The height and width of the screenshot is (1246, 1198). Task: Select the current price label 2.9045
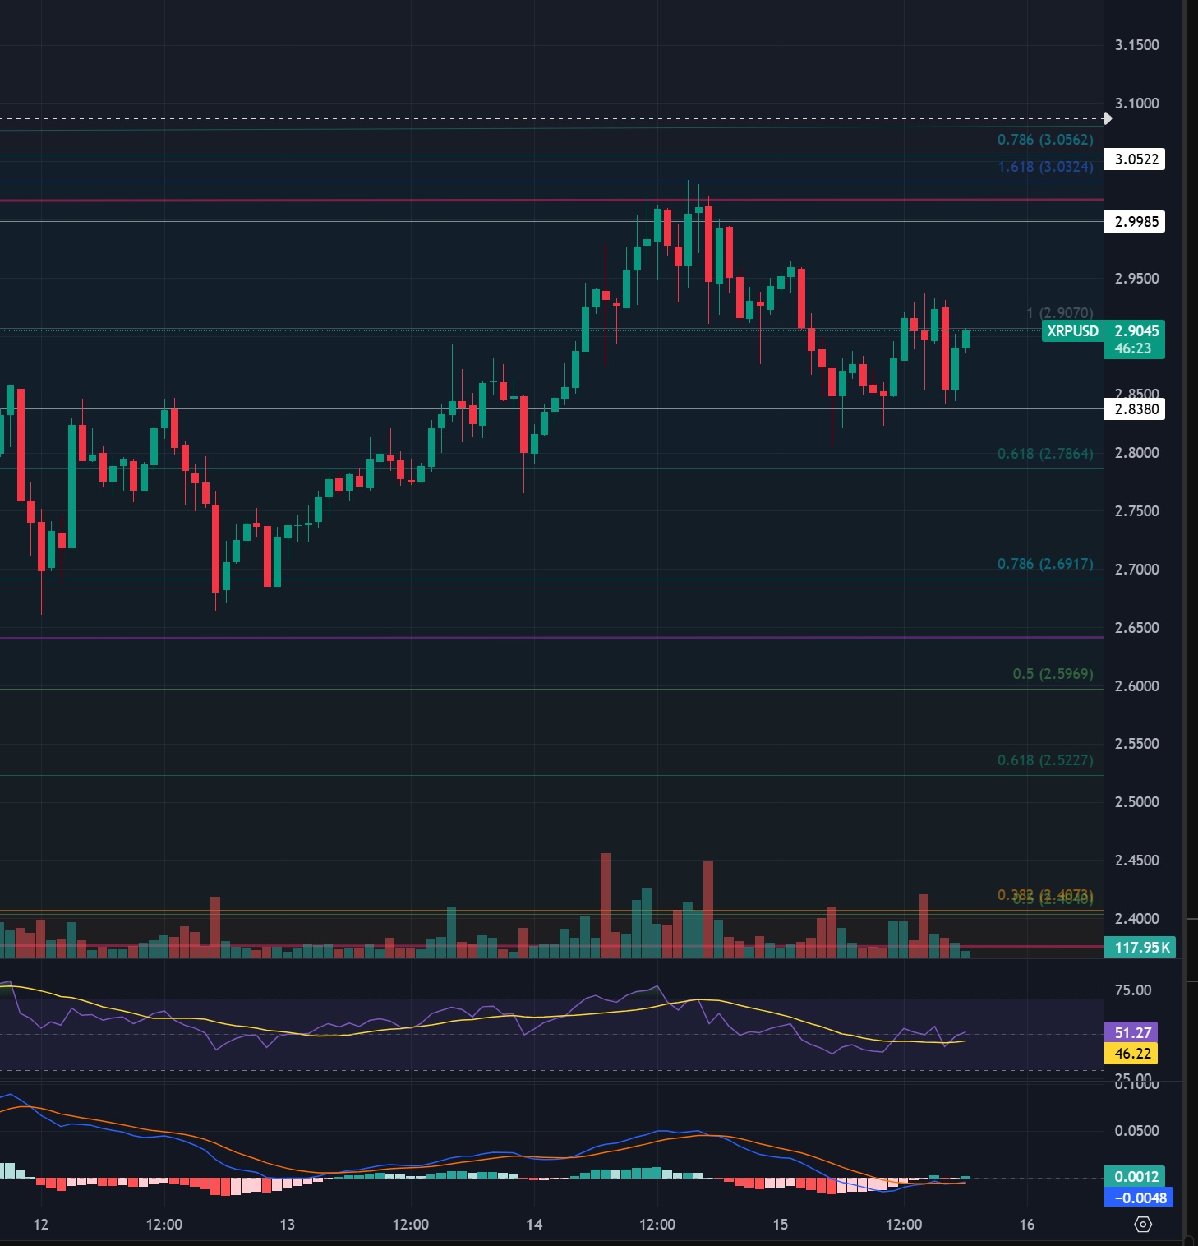coord(1136,330)
